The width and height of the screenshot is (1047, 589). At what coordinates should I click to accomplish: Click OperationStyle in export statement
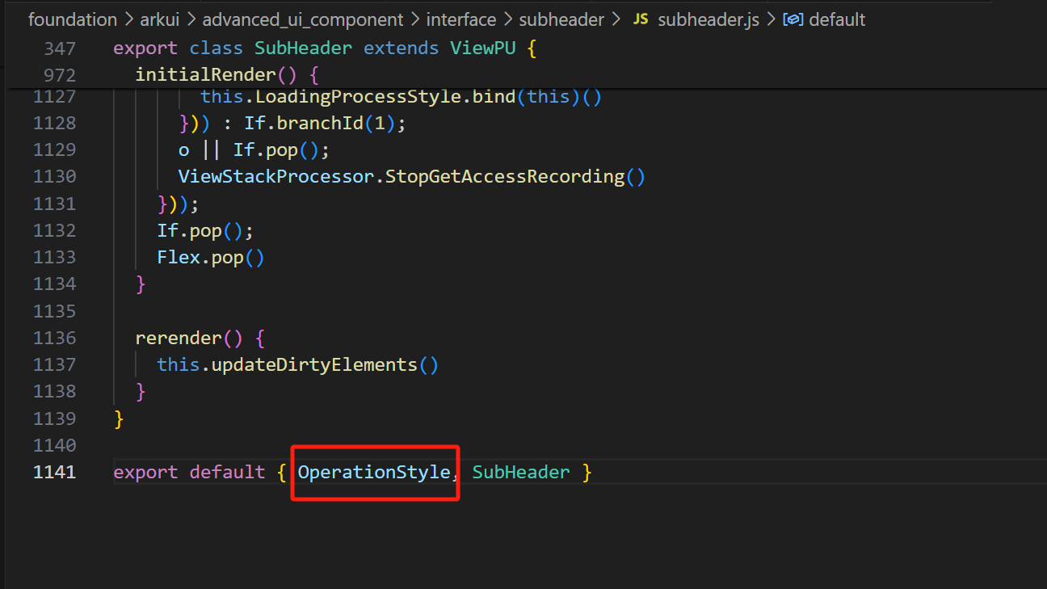(x=373, y=472)
